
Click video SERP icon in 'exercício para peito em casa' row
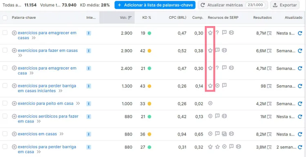[210, 103]
